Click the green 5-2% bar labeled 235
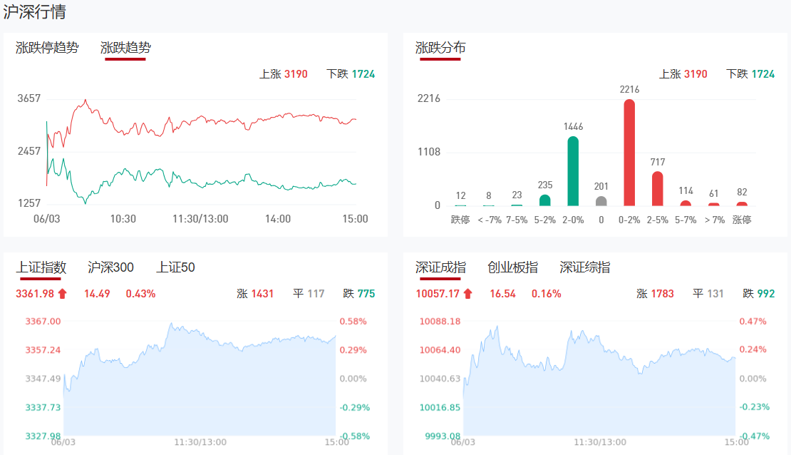The image size is (791, 455). point(545,200)
